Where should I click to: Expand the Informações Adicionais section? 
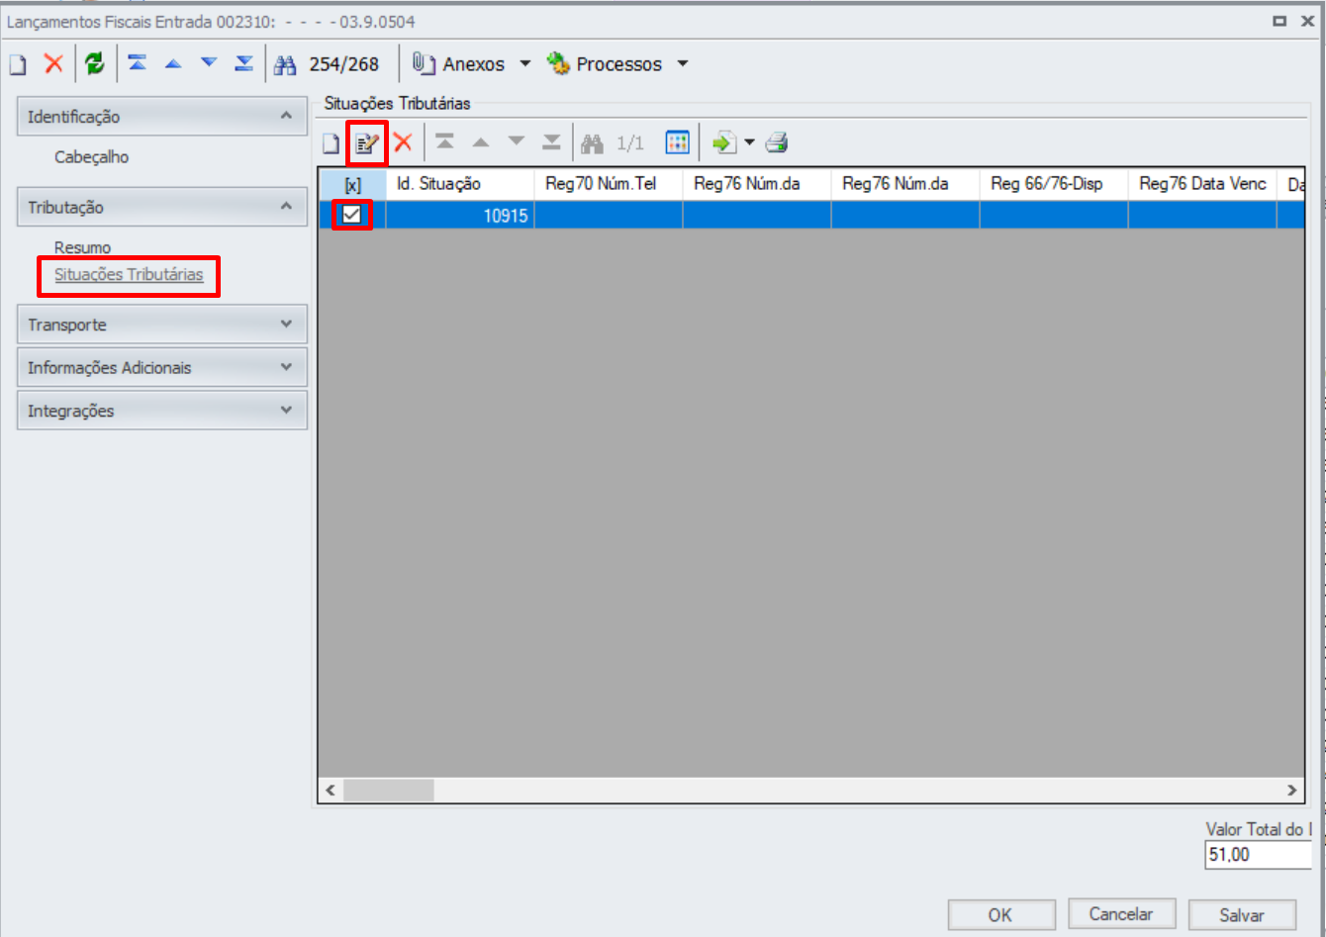pos(286,367)
